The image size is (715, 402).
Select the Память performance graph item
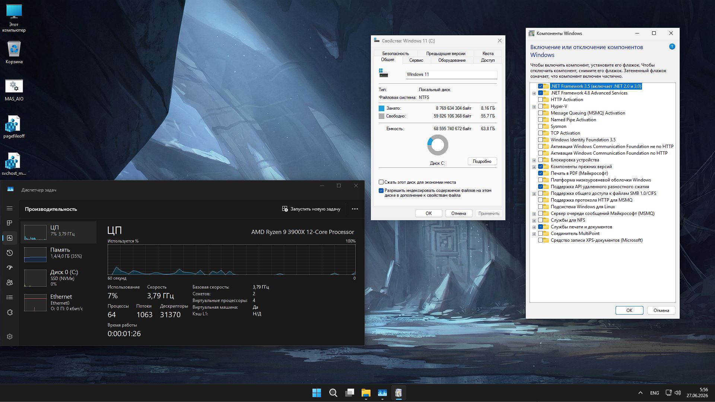pos(58,255)
